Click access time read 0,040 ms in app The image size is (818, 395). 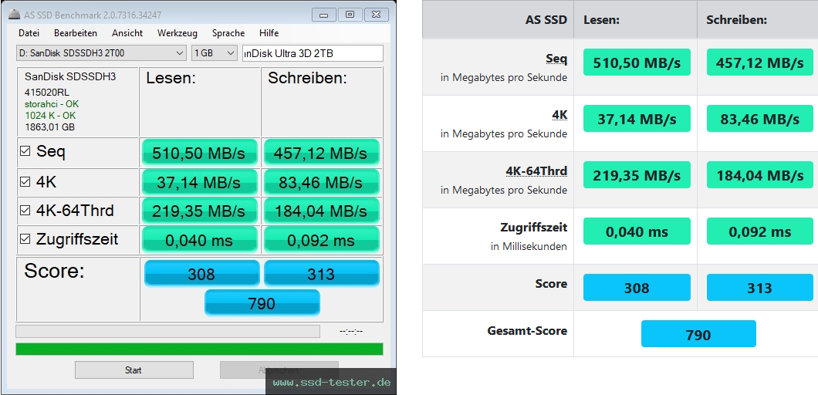199,239
